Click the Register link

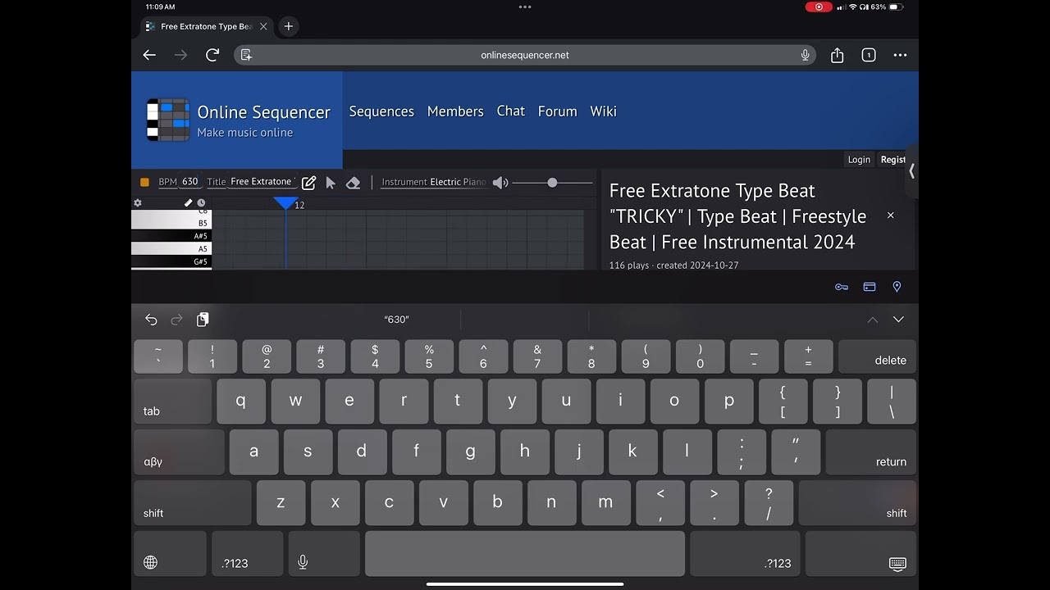(x=892, y=160)
